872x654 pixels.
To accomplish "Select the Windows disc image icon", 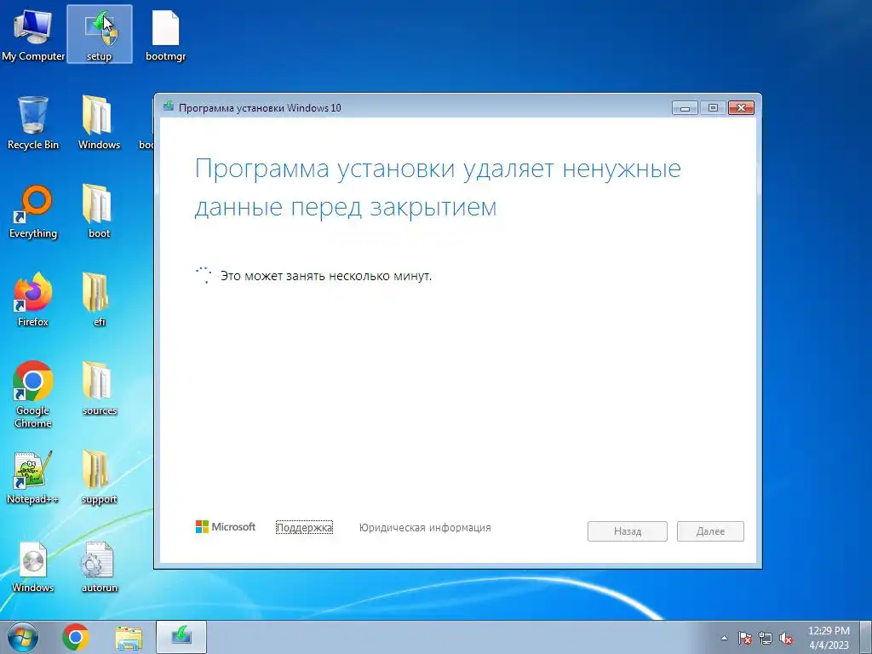I will tap(33, 566).
